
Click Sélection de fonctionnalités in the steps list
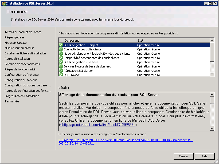point(22,64)
